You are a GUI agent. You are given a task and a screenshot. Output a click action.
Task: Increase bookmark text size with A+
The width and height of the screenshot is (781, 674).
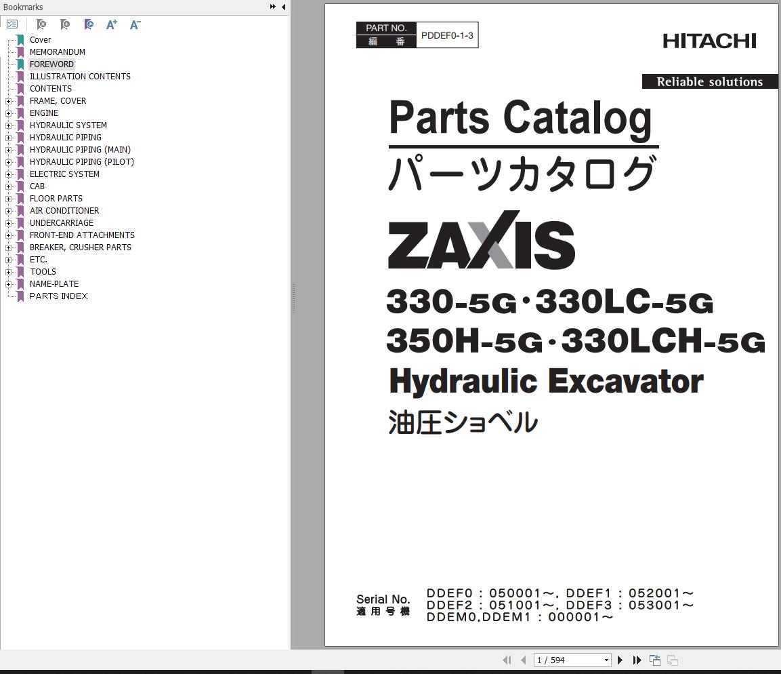112,24
